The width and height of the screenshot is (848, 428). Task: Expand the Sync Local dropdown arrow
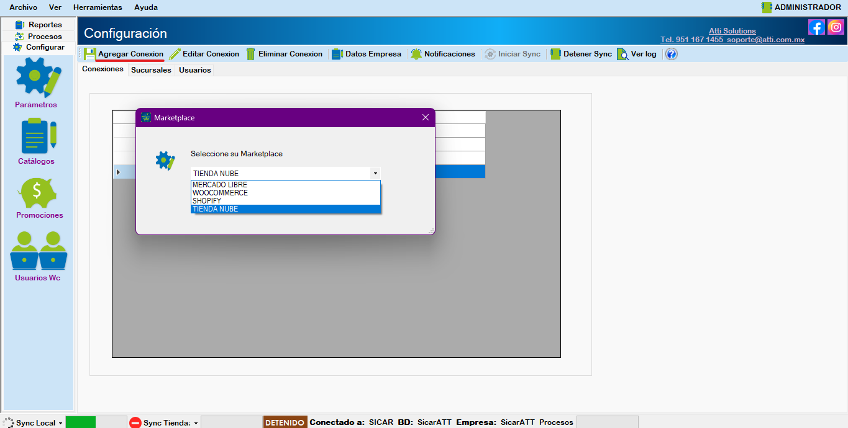60,423
